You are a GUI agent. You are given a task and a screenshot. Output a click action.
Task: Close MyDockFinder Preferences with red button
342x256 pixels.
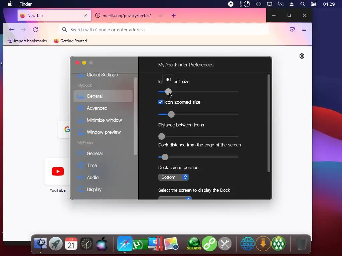pyautogui.click(x=77, y=63)
